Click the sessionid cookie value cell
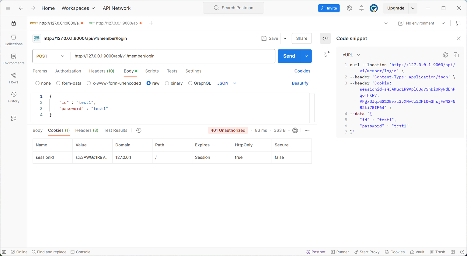 [x=92, y=157]
